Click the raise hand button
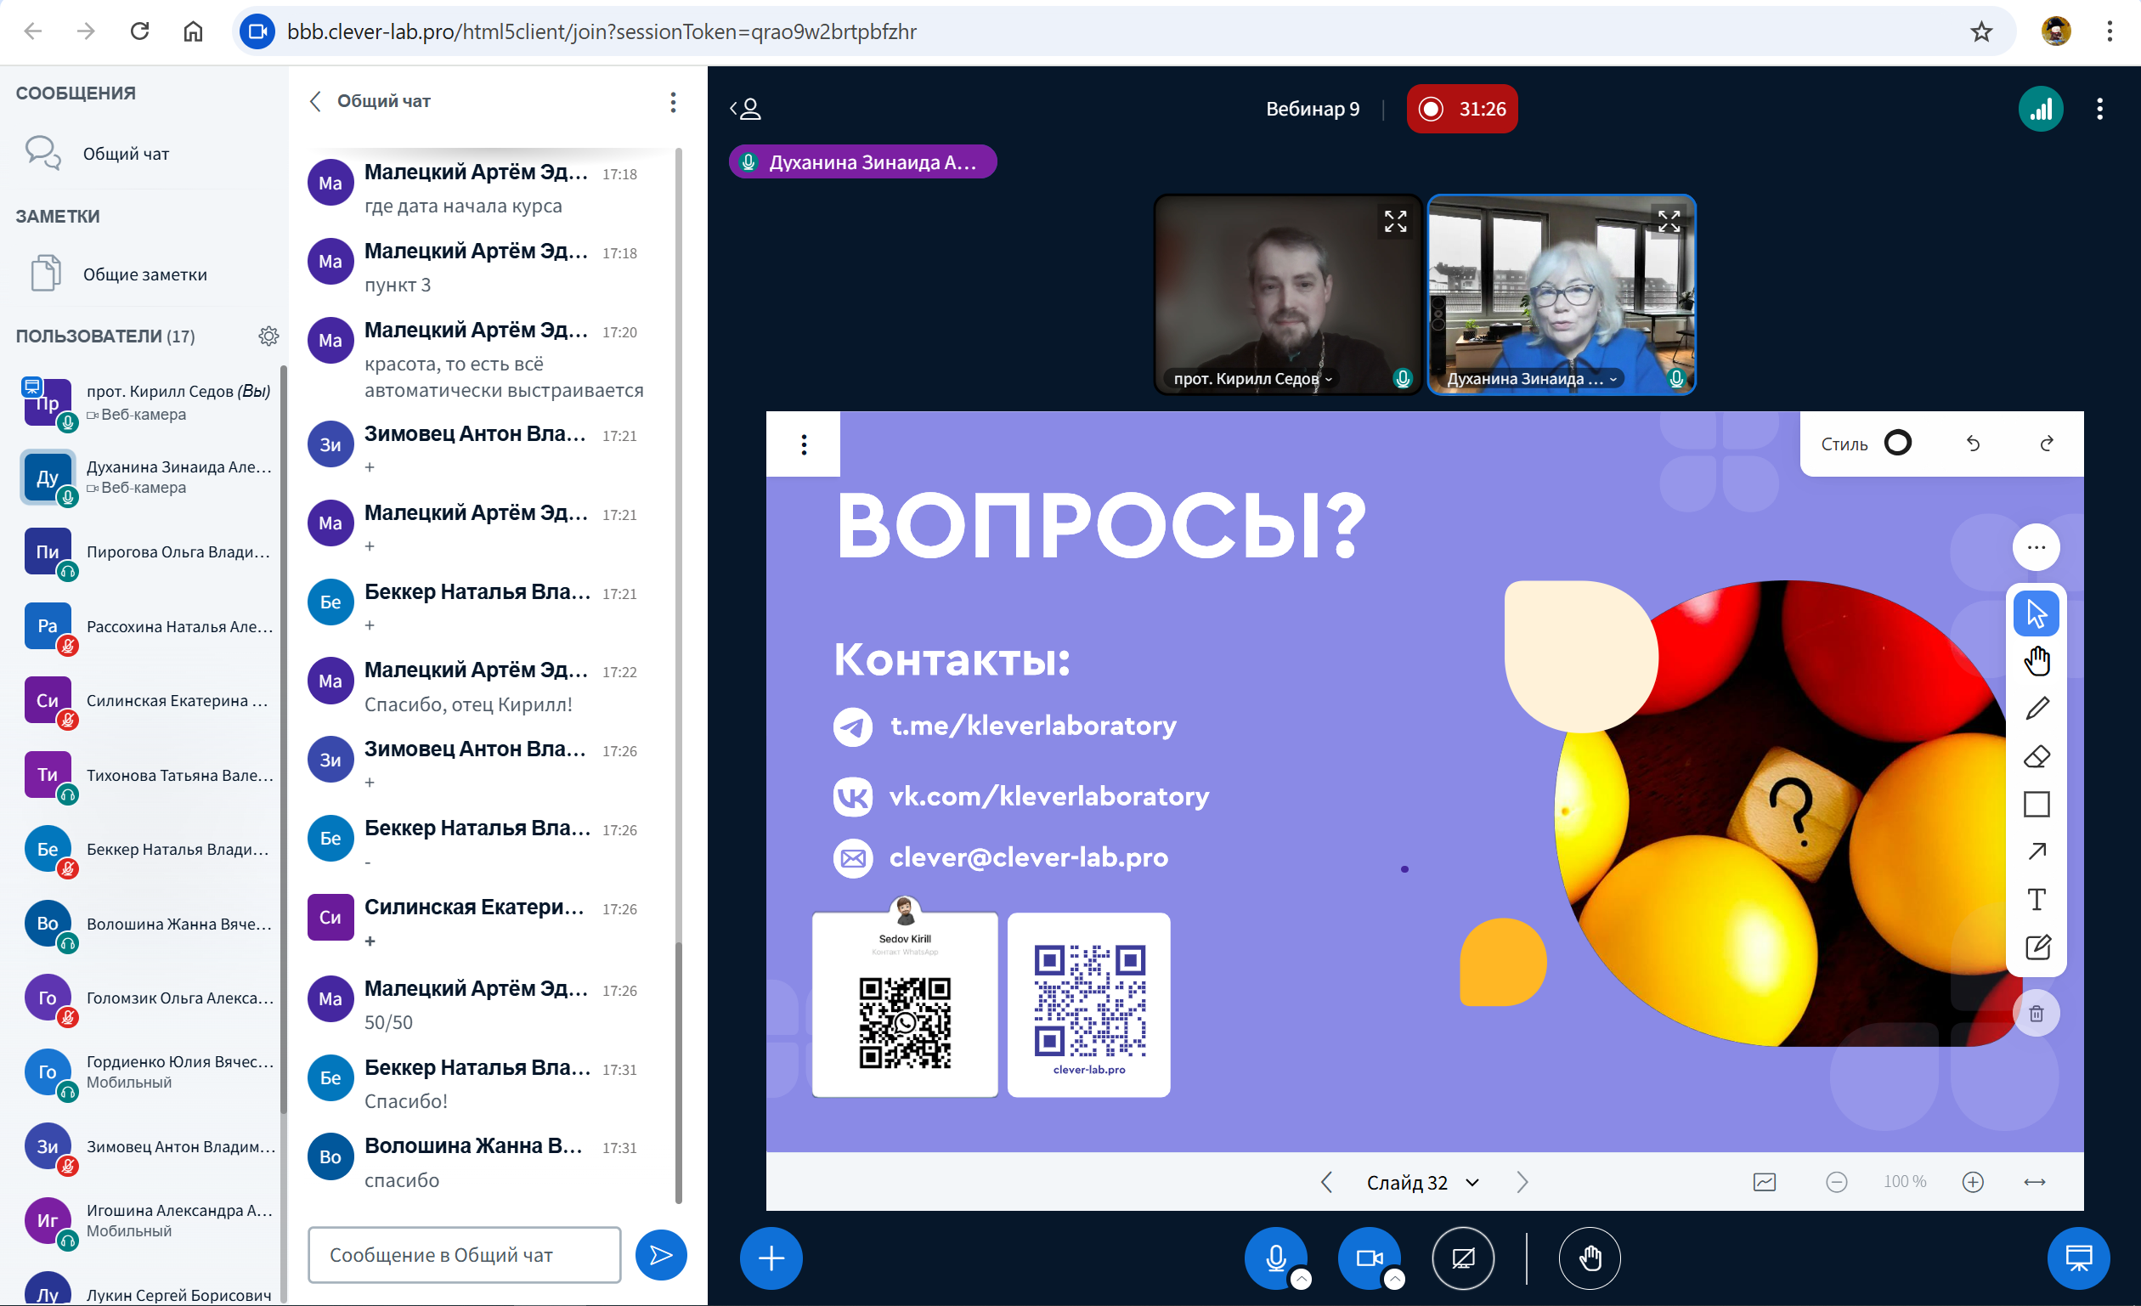The width and height of the screenshot is (2141, 1306). coord(1589,1258)
